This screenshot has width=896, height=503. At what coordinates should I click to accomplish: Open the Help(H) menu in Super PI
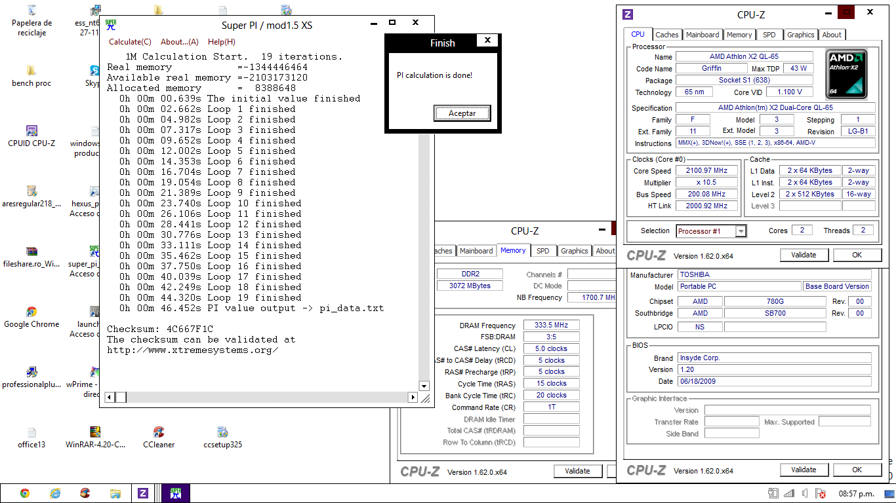(222, 42)
